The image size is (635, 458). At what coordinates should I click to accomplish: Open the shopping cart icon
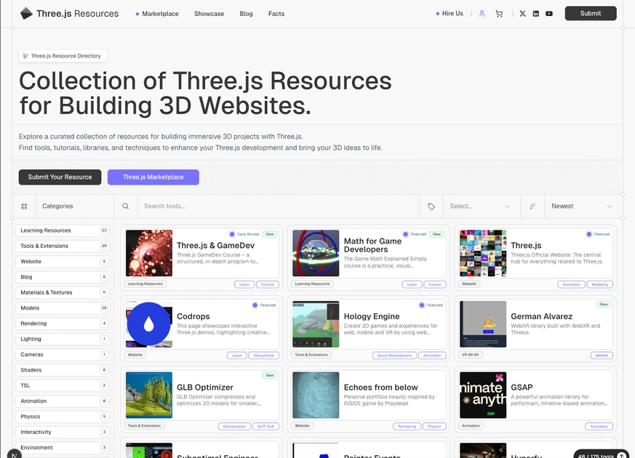pos(499,14)
